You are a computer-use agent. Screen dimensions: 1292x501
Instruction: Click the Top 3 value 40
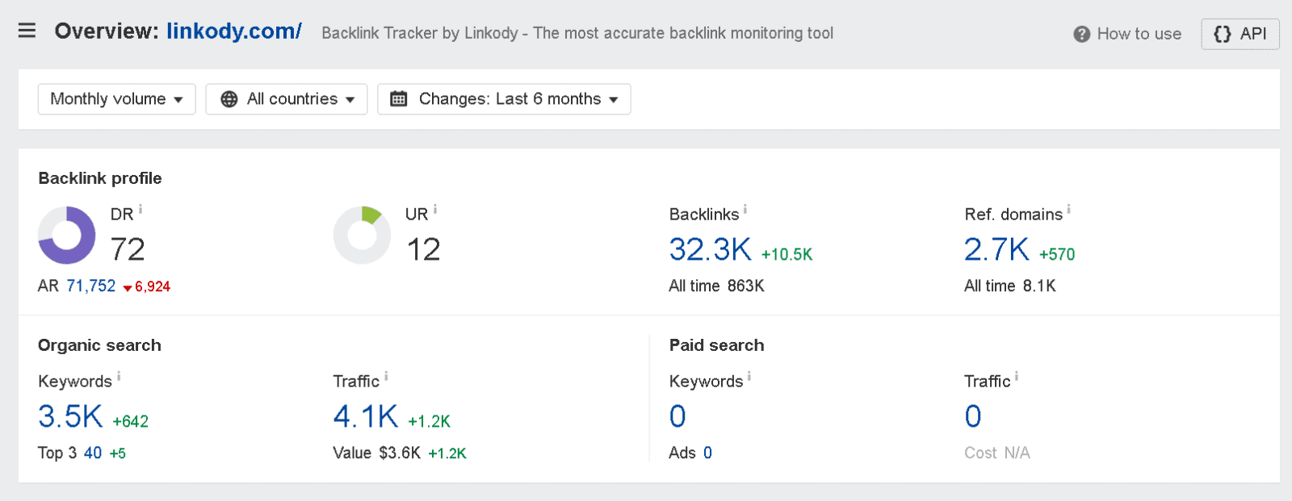(93, 453)
